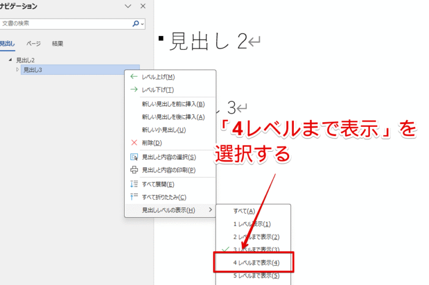Expand the 見出し3 tree node
This screenshot has height=285, width=429.
pyautogui.click(x=17, y=70)
